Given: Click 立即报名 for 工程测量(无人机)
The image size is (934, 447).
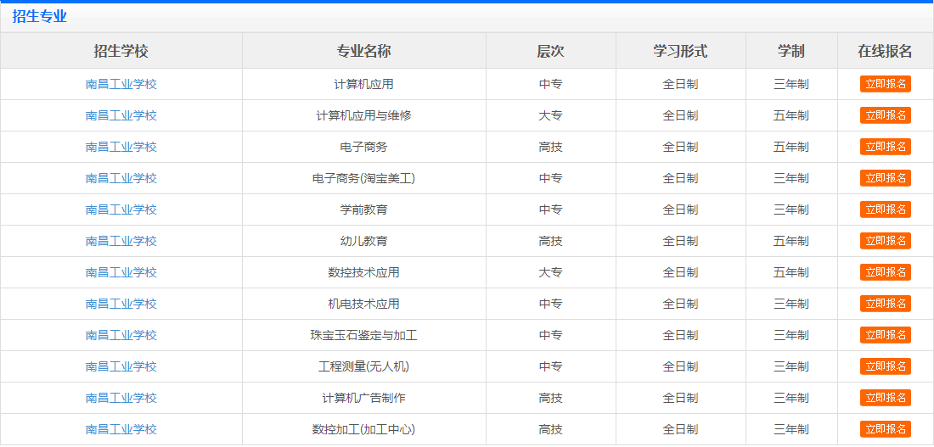Looking at the screenshot, I should [x=885, y=366].
